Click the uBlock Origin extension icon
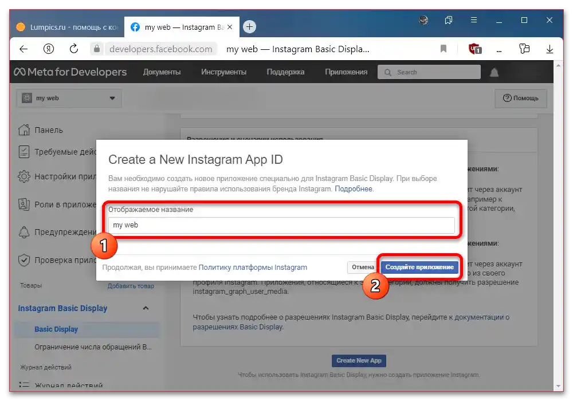573x401 pixels. point(473,49)
